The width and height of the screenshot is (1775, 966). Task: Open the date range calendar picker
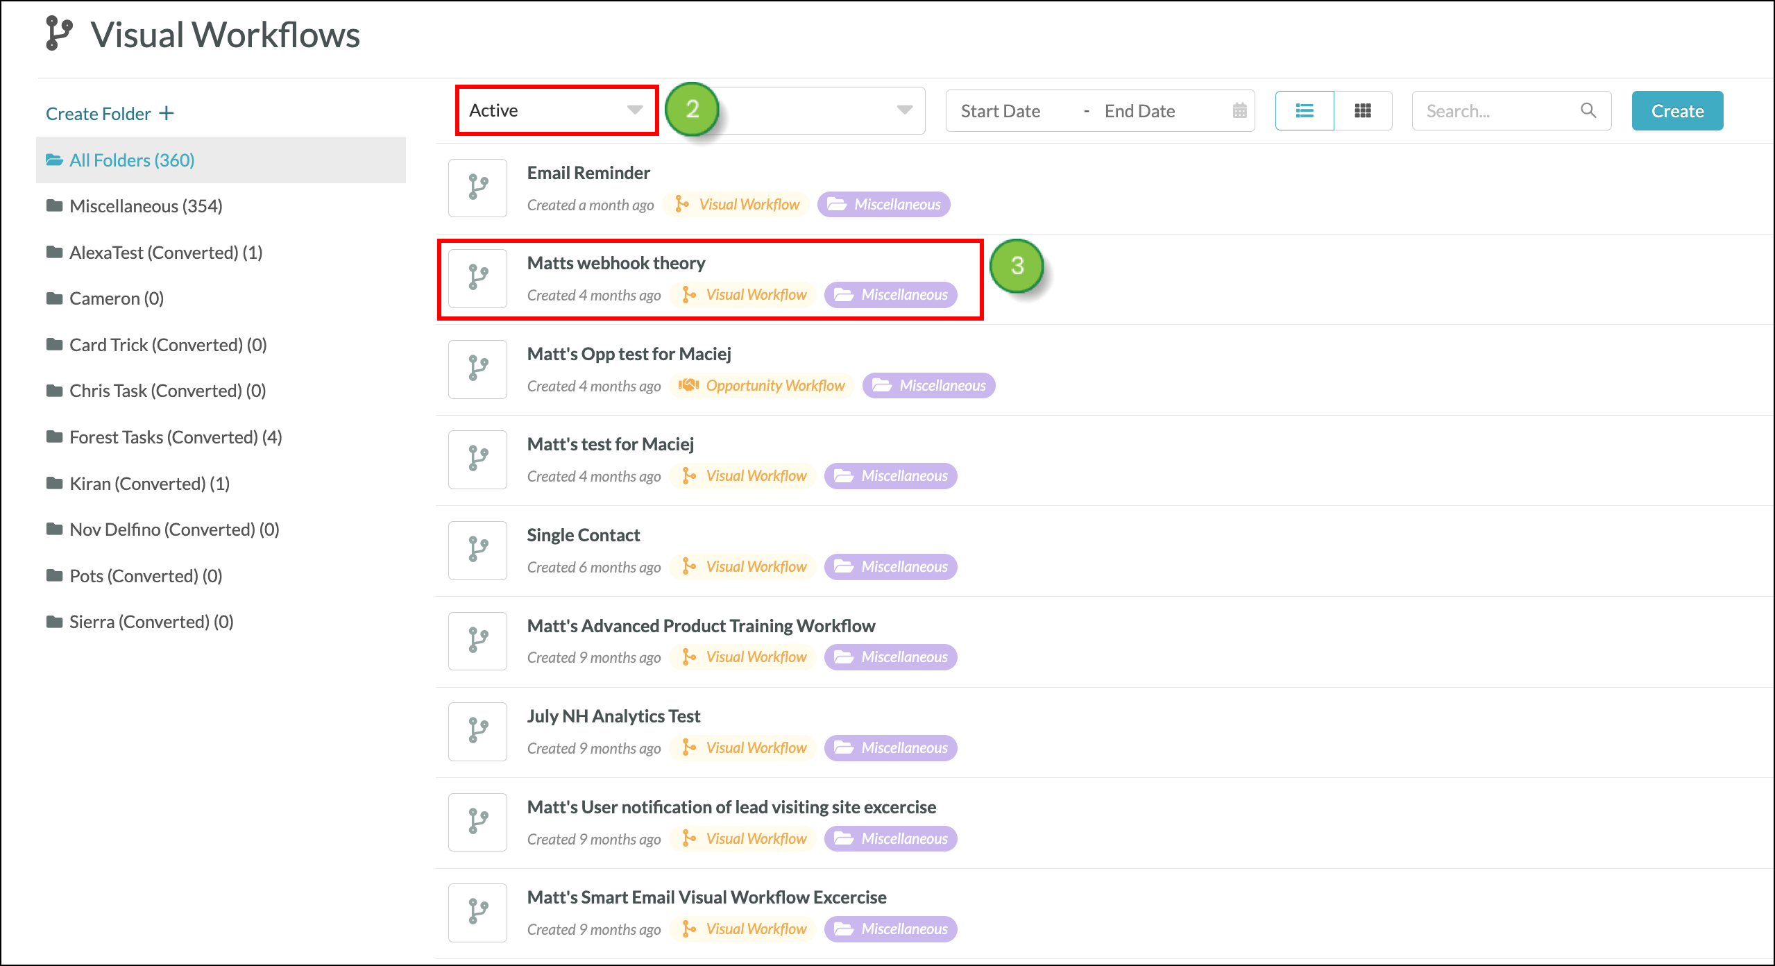click(x=1239, y=111)
